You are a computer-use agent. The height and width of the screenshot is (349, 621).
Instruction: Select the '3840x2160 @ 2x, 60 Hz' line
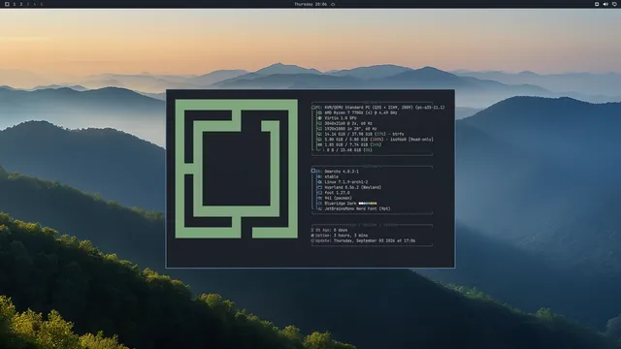348,123
